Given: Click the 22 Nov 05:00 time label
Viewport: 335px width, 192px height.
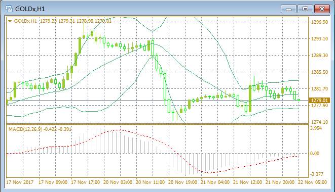Looking at the screenshot, I should pyautogui.click(x=312, y=182).
